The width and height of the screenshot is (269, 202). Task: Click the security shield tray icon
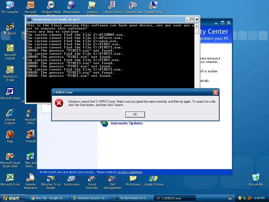click(240, 198)
